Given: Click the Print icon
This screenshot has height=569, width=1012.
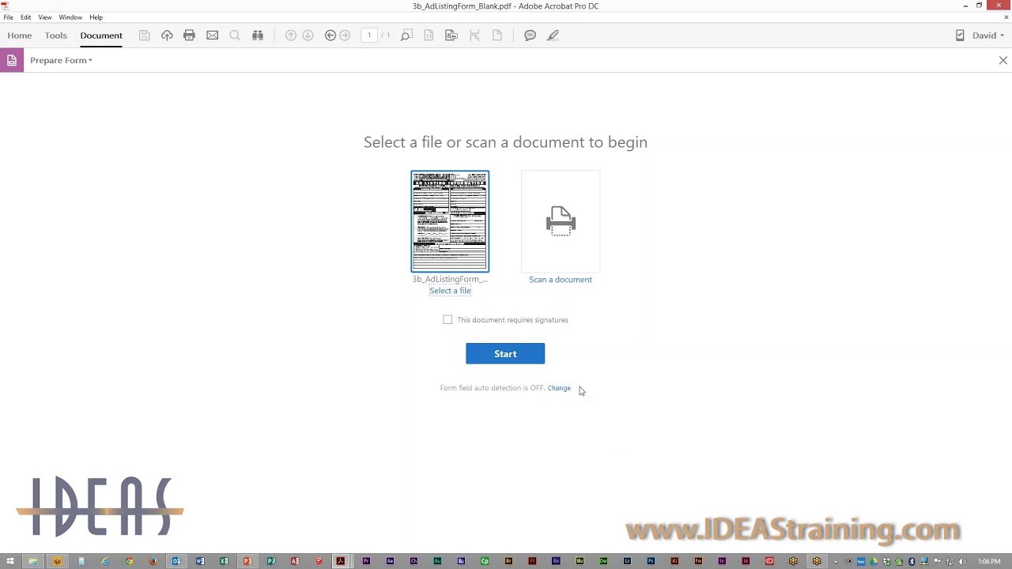Looking at the screenshot, I should pos(189,36).
